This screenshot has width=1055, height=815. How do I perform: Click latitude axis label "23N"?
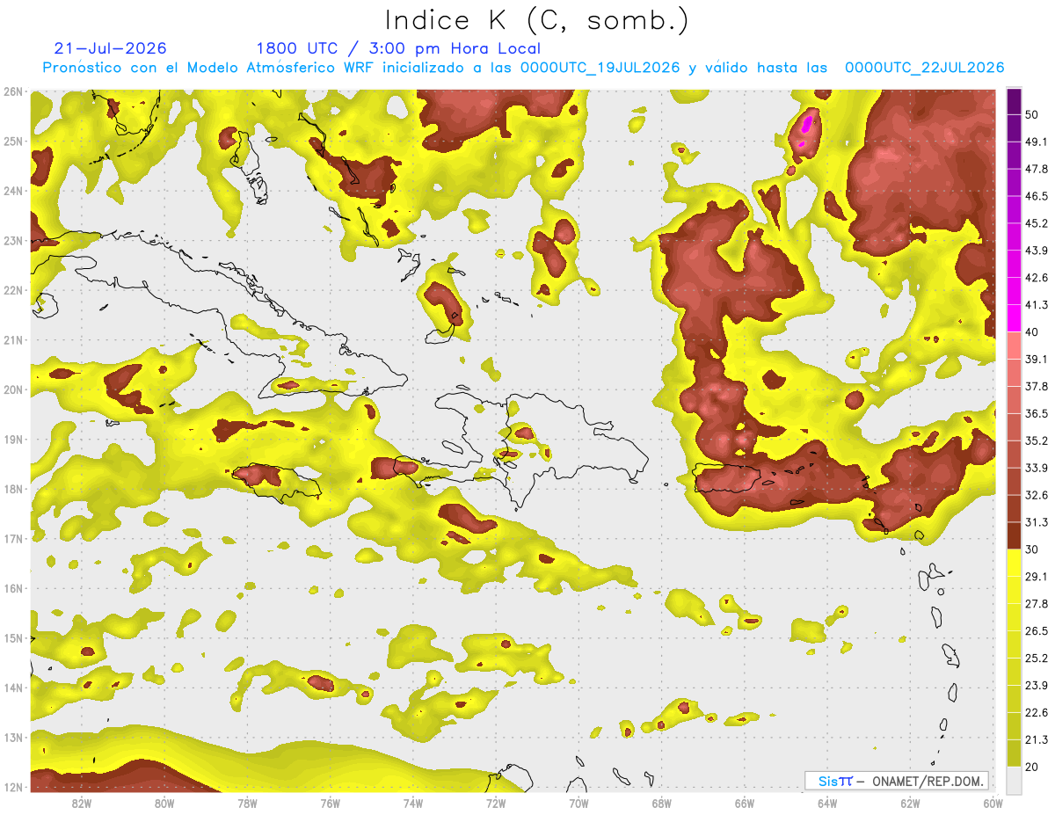(x=12, y=240)
